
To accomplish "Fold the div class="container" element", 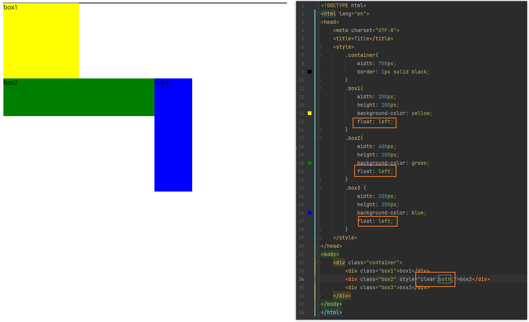I will (x=319, y=263).
